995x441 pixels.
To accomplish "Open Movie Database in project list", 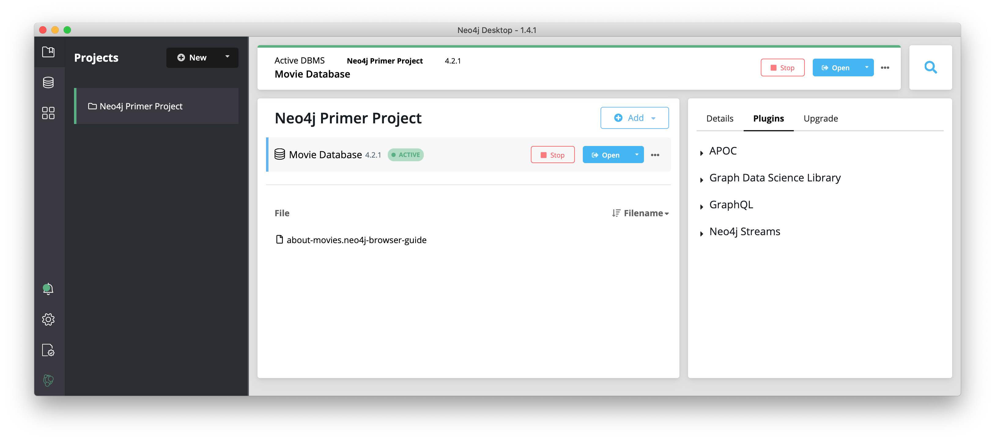I will pos(606,155).
